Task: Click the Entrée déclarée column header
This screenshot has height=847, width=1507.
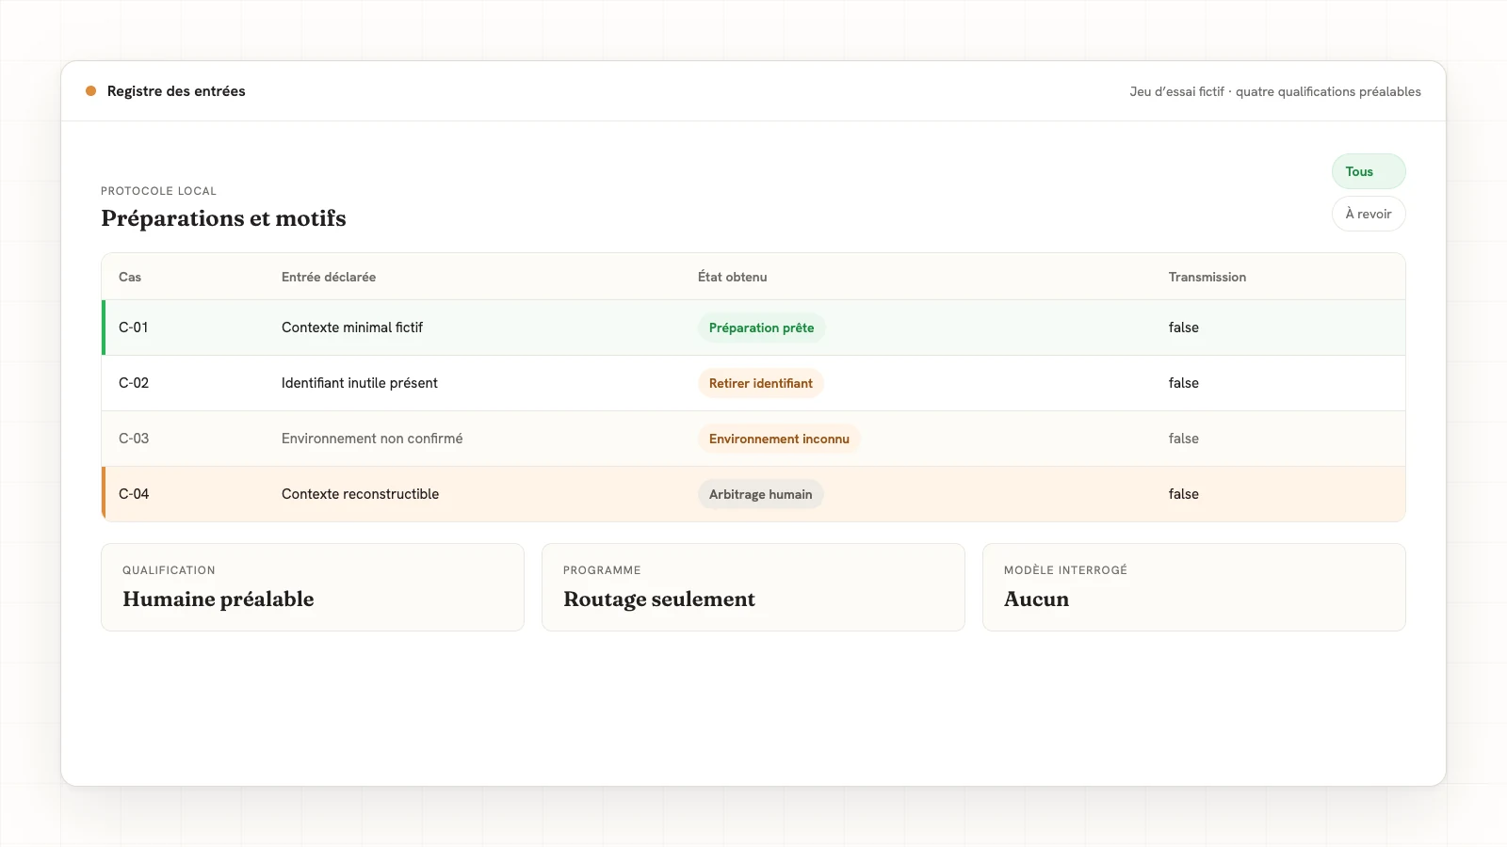Action: (329, 277)
